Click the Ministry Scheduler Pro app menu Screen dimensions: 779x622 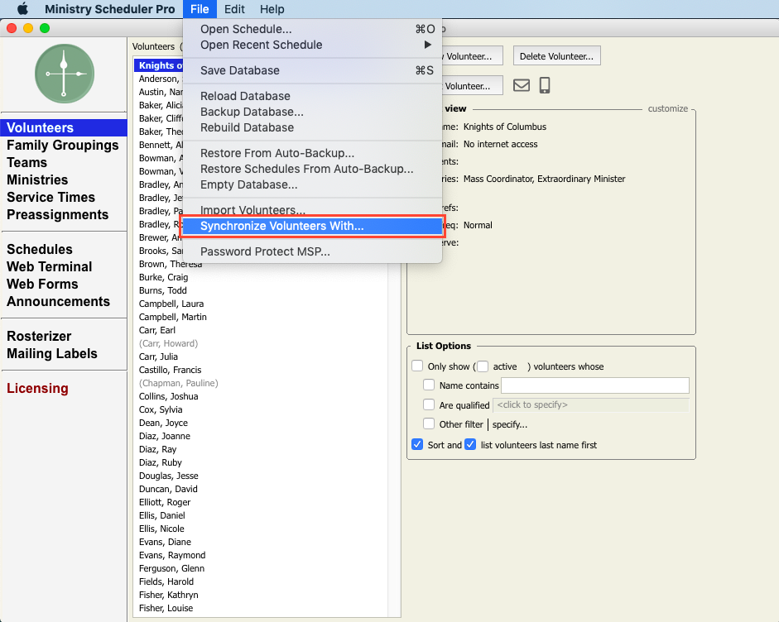coord(110,9)
